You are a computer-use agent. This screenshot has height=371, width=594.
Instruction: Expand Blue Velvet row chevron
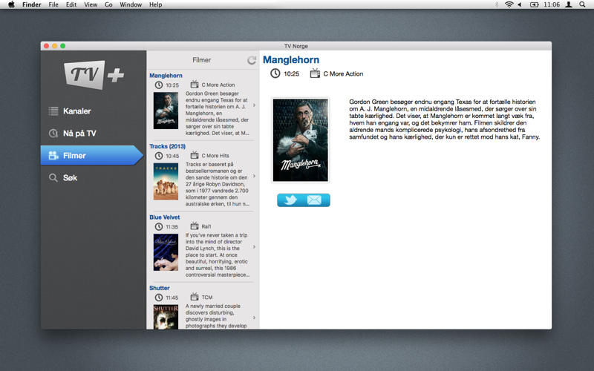tap(254, 247)
